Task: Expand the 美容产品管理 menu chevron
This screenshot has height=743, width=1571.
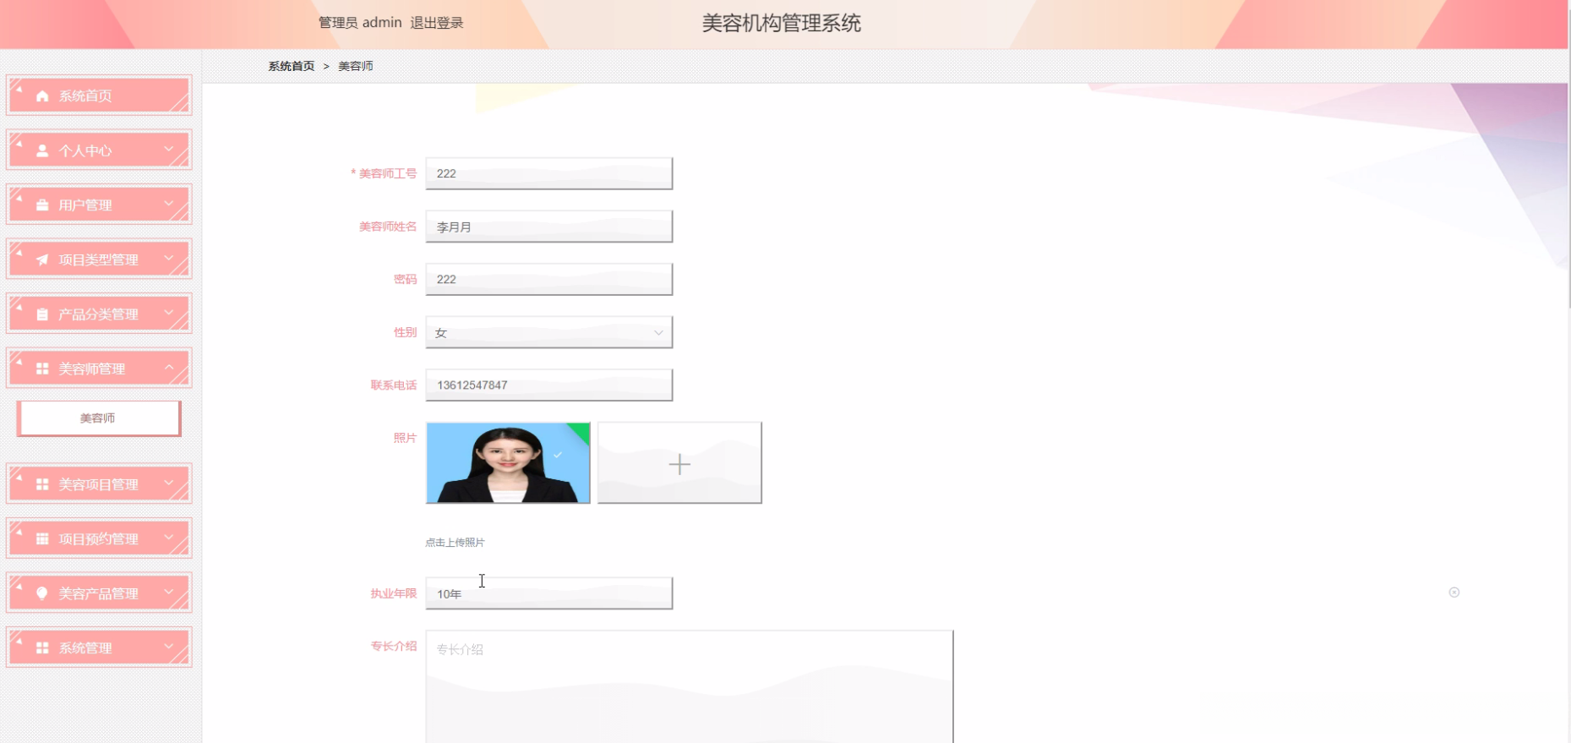Action: pos(169,593)
